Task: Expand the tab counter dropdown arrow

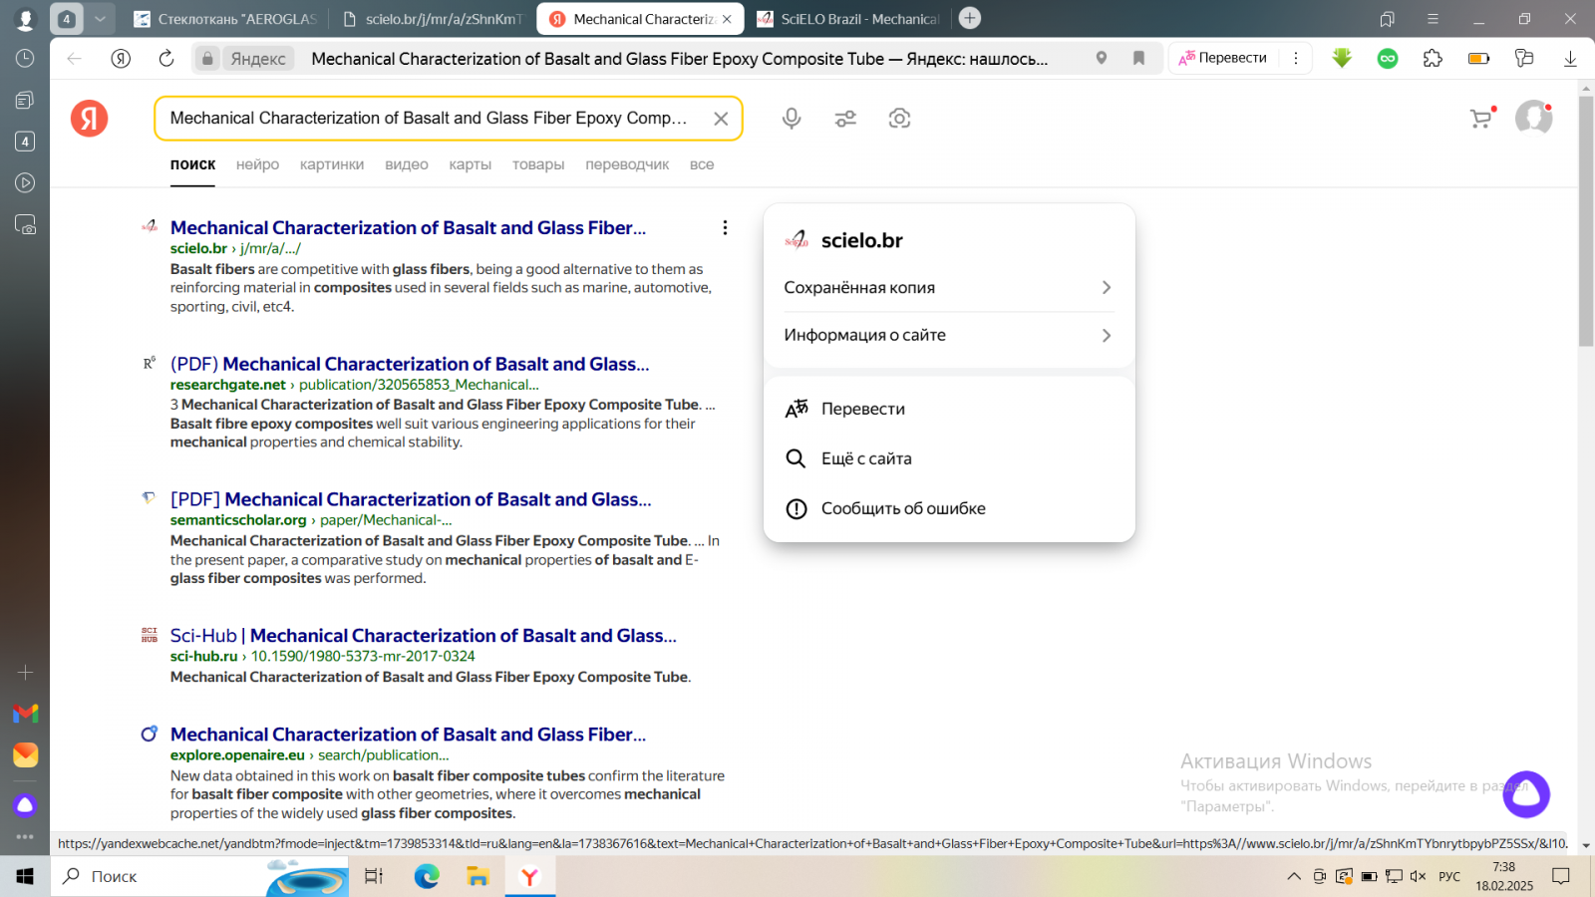Action: click(100, 19)
